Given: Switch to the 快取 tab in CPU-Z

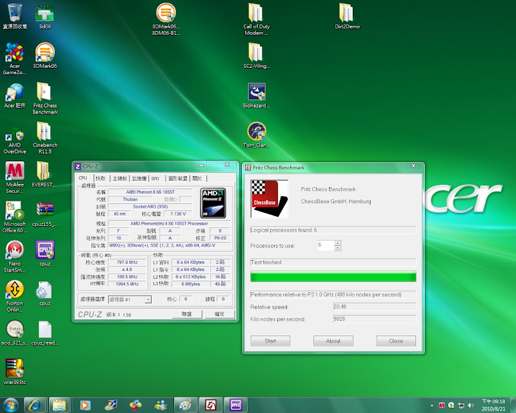Looking at the screenshot, I should [101, 179].
